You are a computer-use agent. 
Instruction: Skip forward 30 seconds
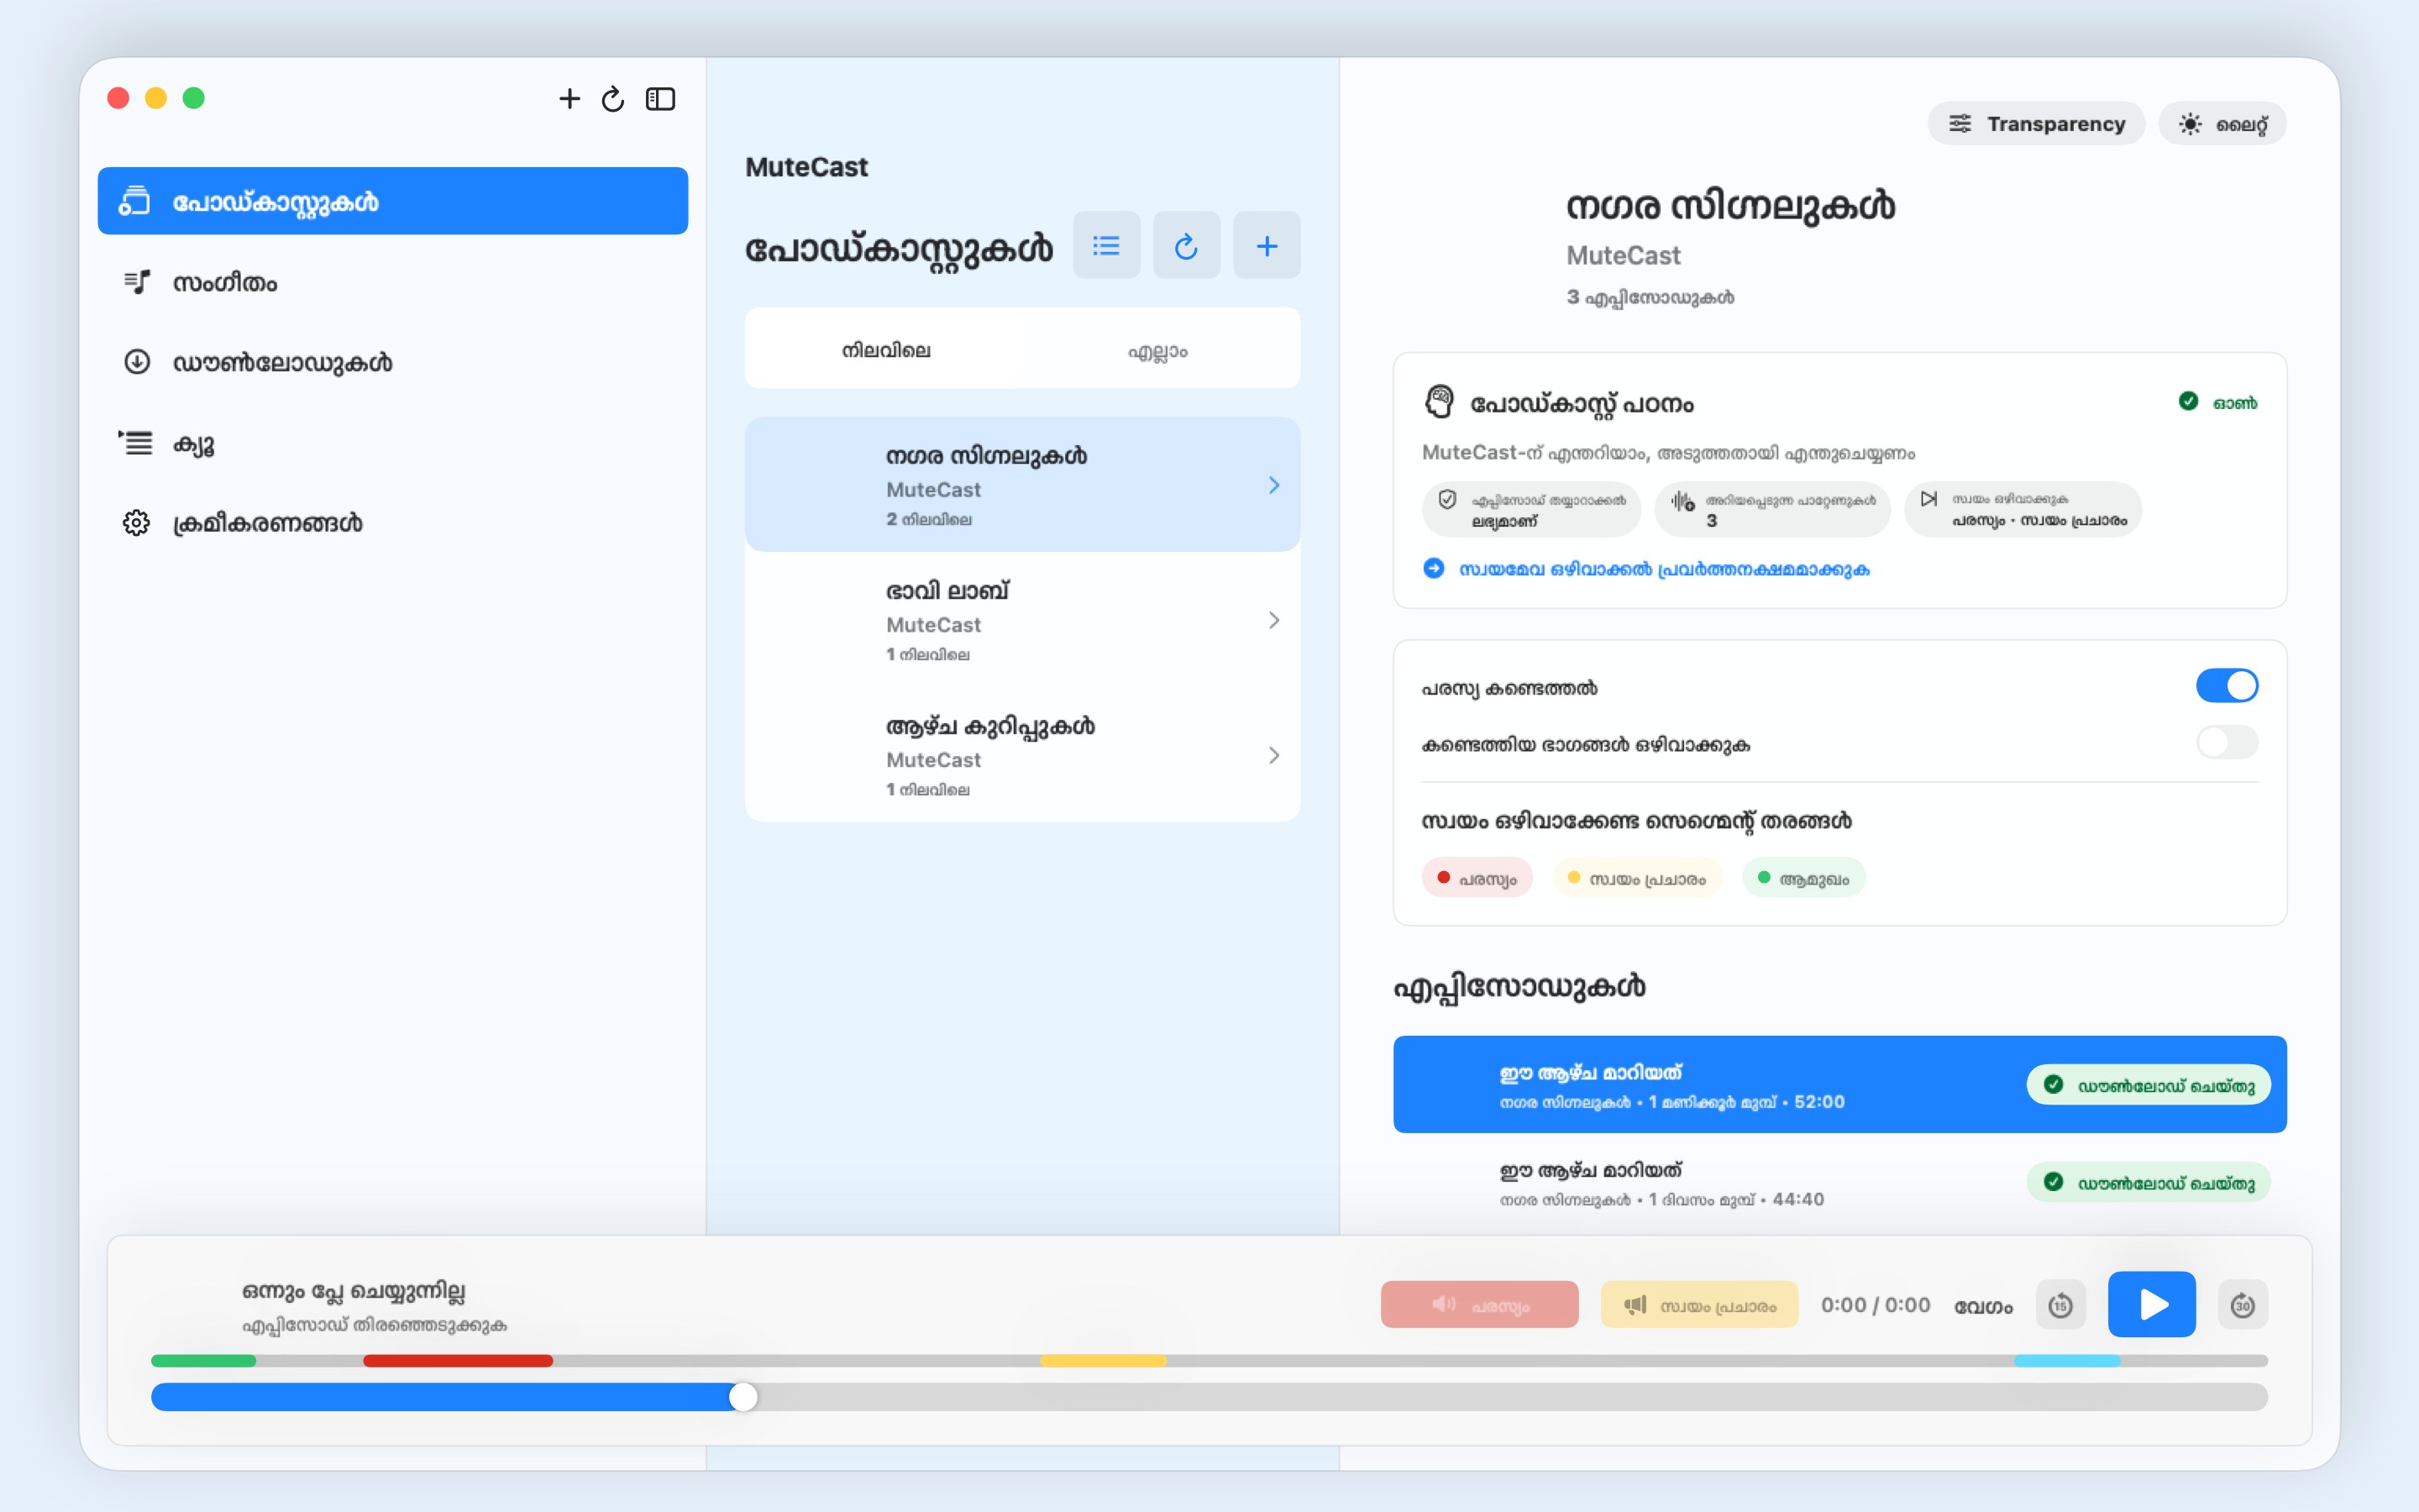click(2242, 1305)
